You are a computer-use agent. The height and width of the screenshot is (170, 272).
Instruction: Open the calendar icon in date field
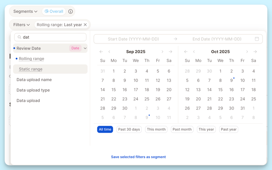click(x=257, y=39)
